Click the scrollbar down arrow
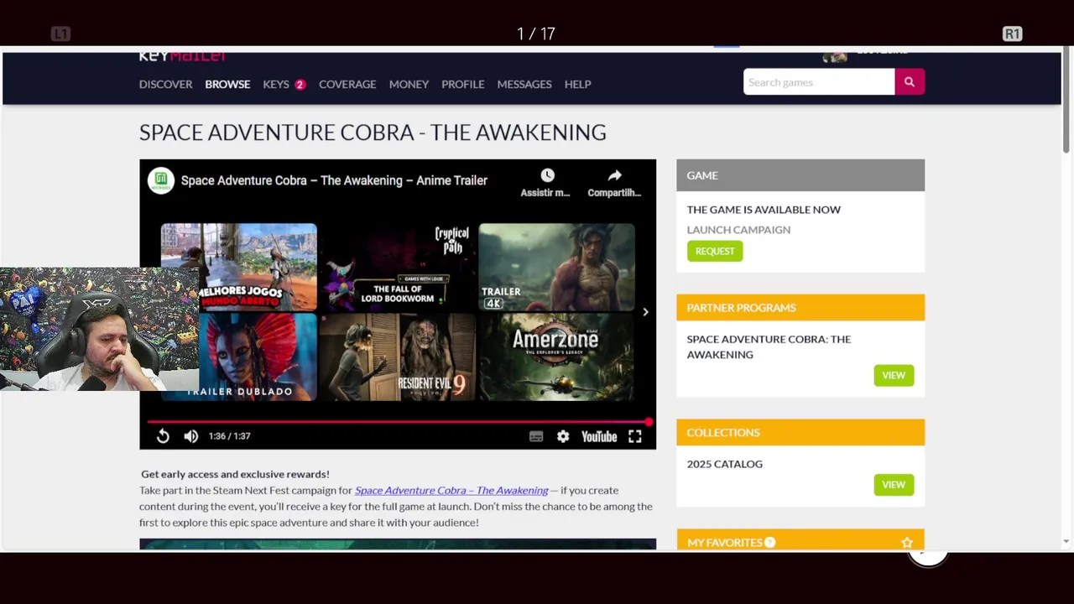 tap(1066, 541)
